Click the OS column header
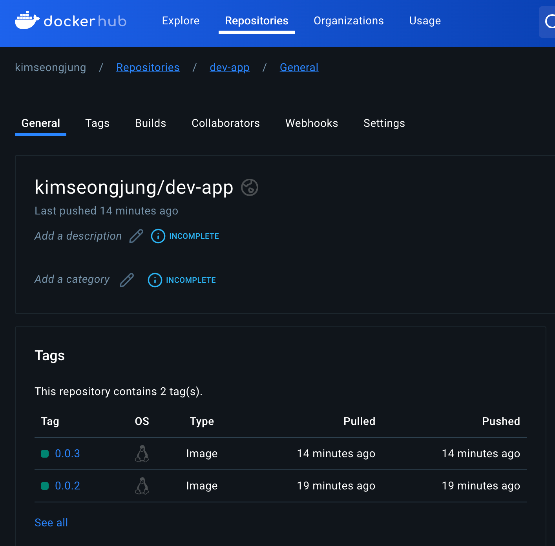This screenshot has width=555, height=546. click(x=142, y=421)
